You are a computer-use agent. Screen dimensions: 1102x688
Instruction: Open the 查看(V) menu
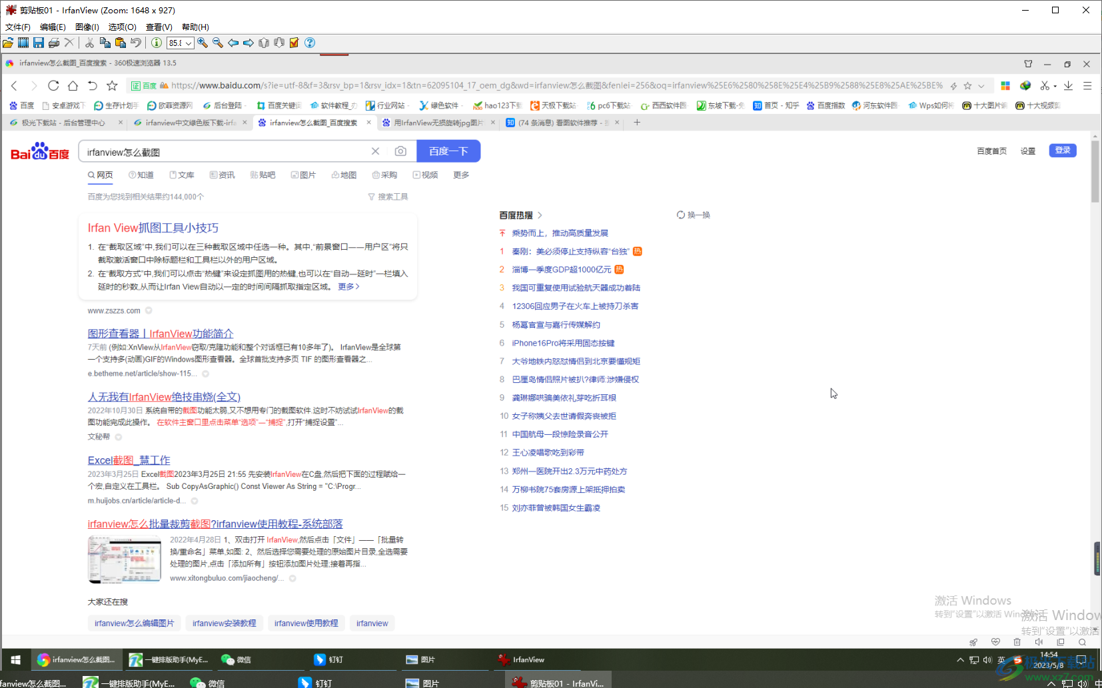[159, 27]
